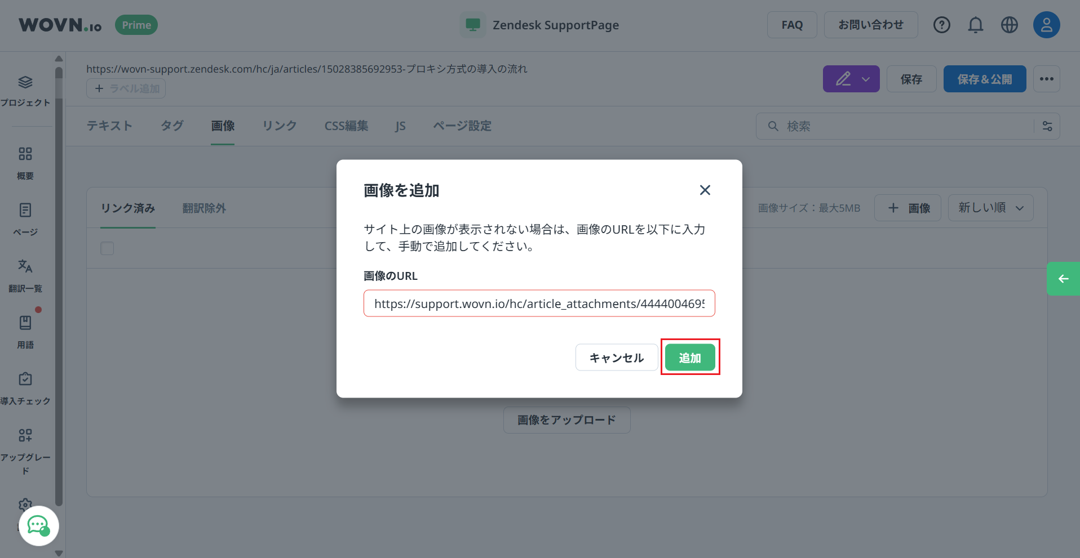Open the Upgrade (アップグレード) sidebar item
Viewport: 1080px width, 558px height.
point(25,450)
